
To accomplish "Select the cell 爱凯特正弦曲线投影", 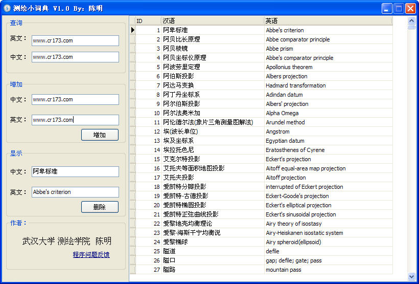I will tap(213, 214).
